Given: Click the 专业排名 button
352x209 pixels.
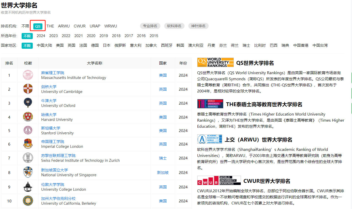Looking at the screenshot, I should point(150,26).
